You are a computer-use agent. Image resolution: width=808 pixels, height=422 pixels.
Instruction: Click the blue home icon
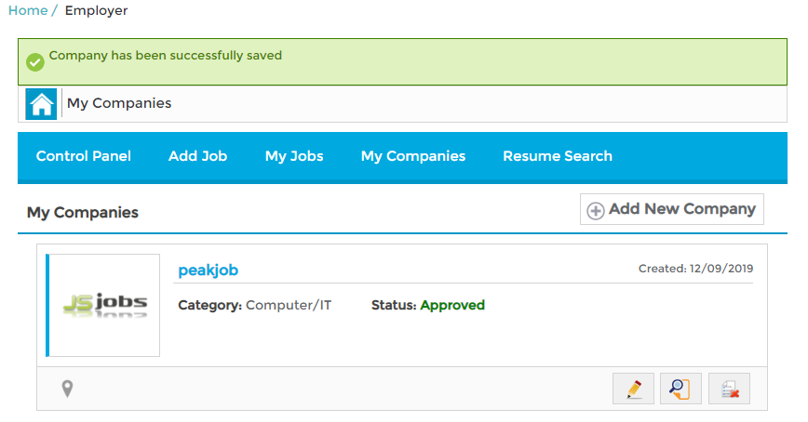(41, 104)
